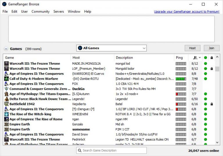Click the Battlefield 1942 game icon

click(6, 104)
